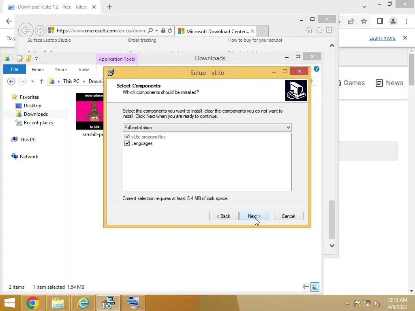415x311 pixels.
Task: Open the Application Tools ribbon tab
Action: point(117,59)
